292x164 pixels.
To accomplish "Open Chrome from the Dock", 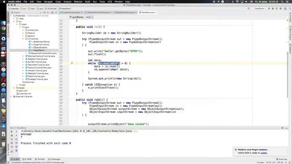I will pyautogui.click(x=3, y=29).
